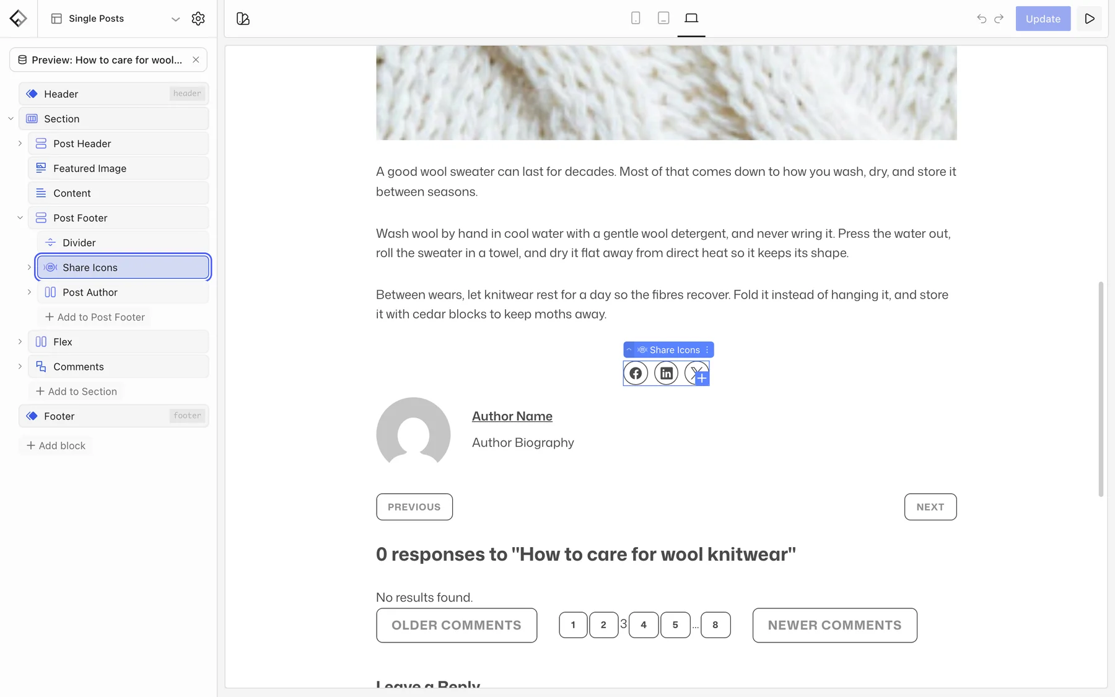Expand the Comments block chevron

(x=20, y=366)
